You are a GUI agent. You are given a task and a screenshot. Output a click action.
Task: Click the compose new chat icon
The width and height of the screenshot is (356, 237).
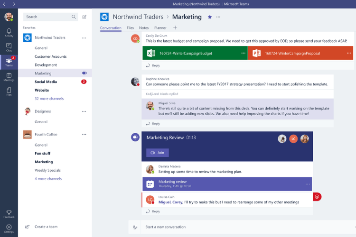click(84, 17)
